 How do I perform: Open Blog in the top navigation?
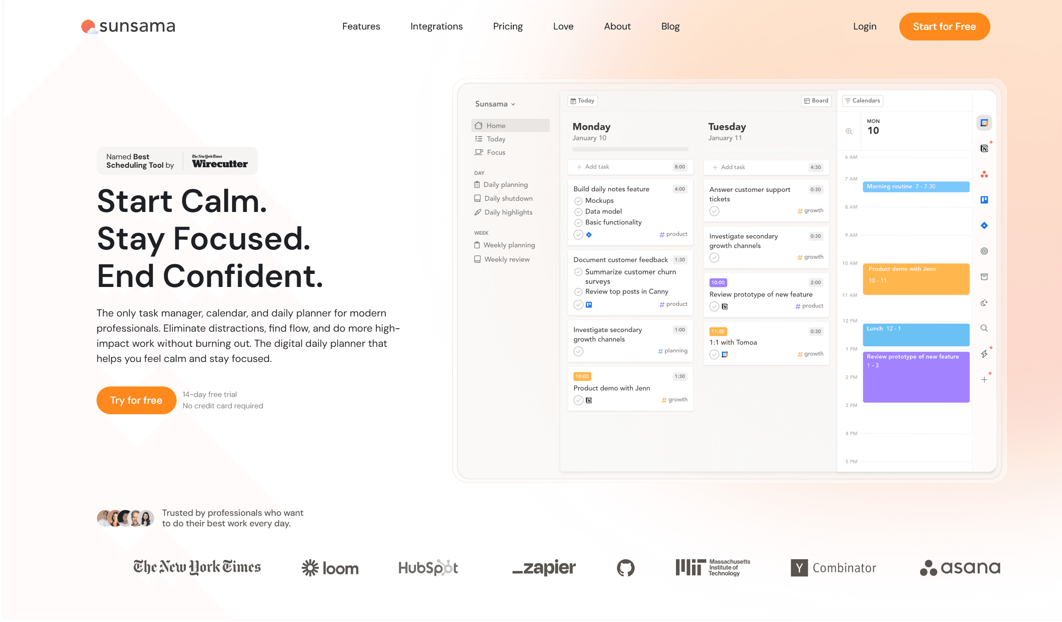click(670, 27)
